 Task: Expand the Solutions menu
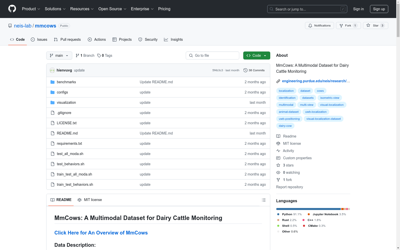click(55, 9)
